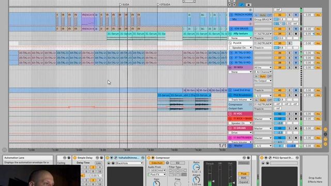Open the Master track 1/2 output dropdown
The image size is (331, 186).
(263, 146)
